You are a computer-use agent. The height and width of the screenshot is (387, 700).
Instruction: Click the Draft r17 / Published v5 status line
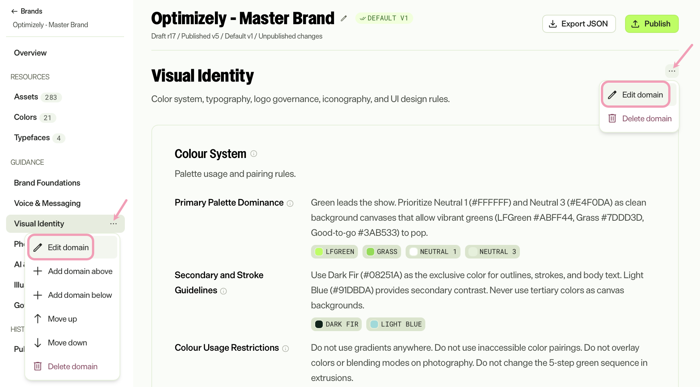pyautogui.click(x=237, y=36)
